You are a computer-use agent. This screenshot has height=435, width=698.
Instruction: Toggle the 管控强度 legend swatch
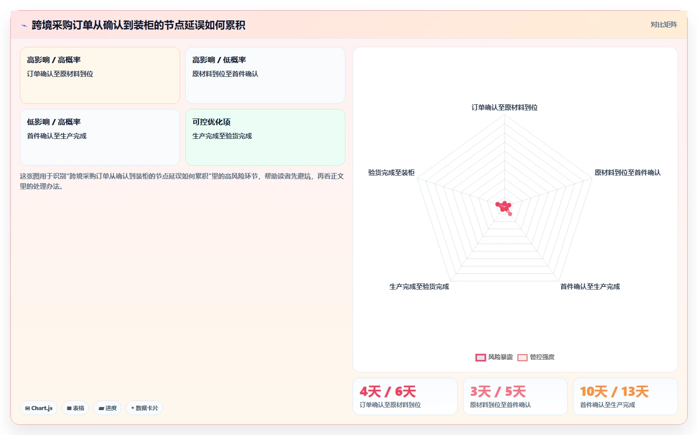pos(522,357)
